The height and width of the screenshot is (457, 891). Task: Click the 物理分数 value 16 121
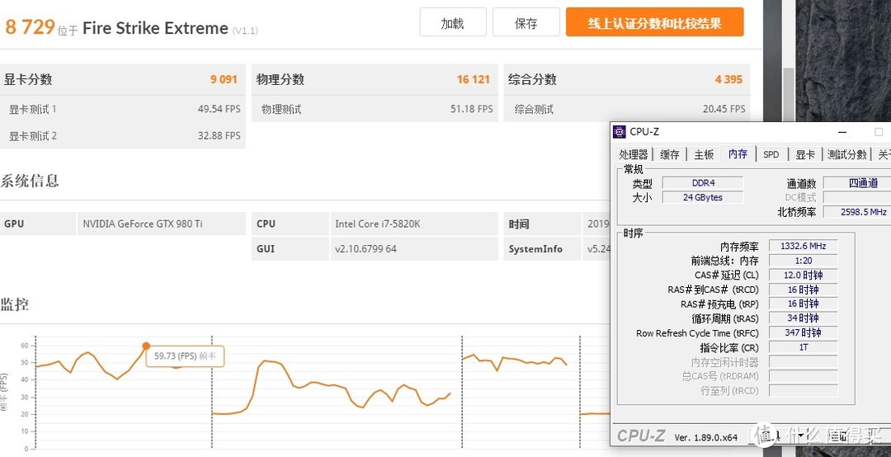[x=474, y=79]
